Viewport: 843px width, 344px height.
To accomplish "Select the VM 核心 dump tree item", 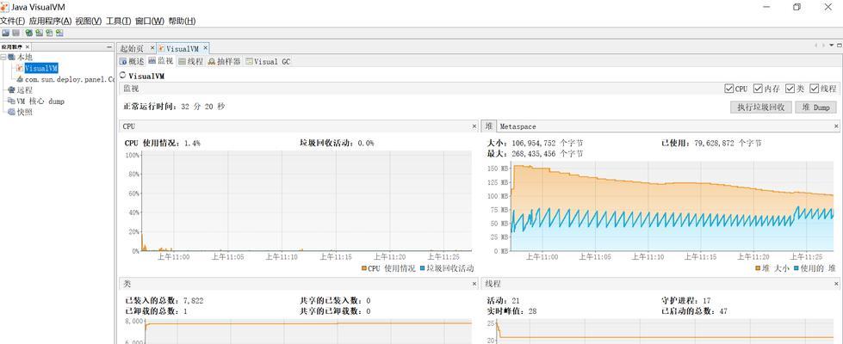I will (x=40, y=101).
